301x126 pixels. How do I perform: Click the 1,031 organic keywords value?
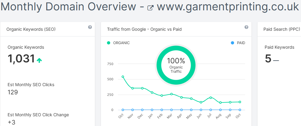(21, 59)
